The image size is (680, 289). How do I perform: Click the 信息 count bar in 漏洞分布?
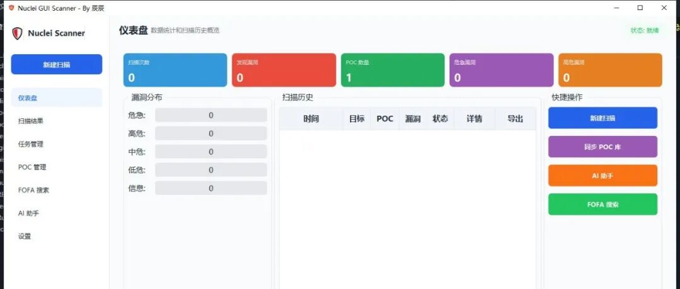tap(211, 188)
